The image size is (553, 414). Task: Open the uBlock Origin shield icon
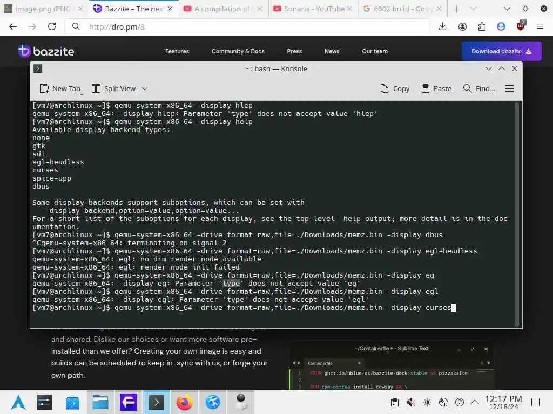pos(521,26)
